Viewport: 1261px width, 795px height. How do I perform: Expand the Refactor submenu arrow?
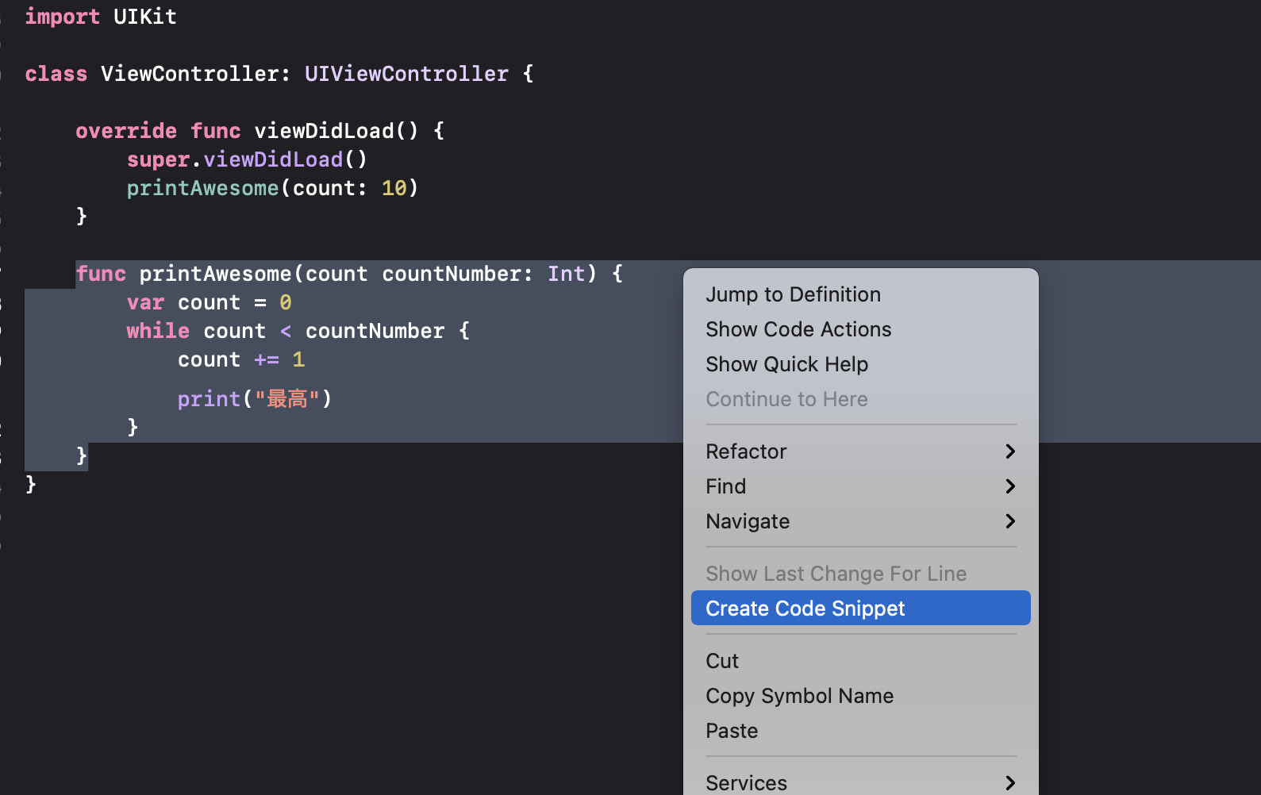point(1009,451)
